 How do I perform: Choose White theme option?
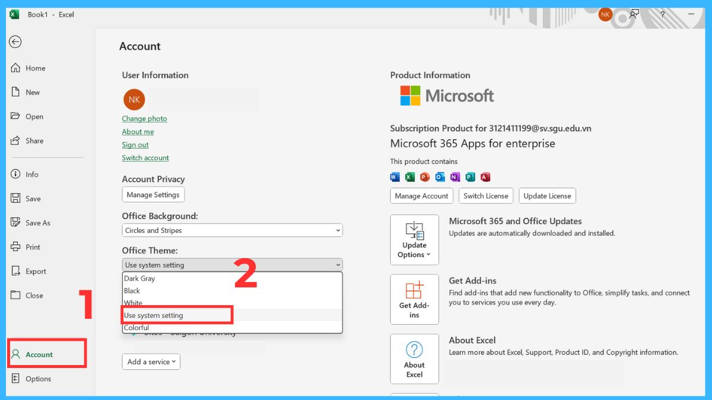232,303
